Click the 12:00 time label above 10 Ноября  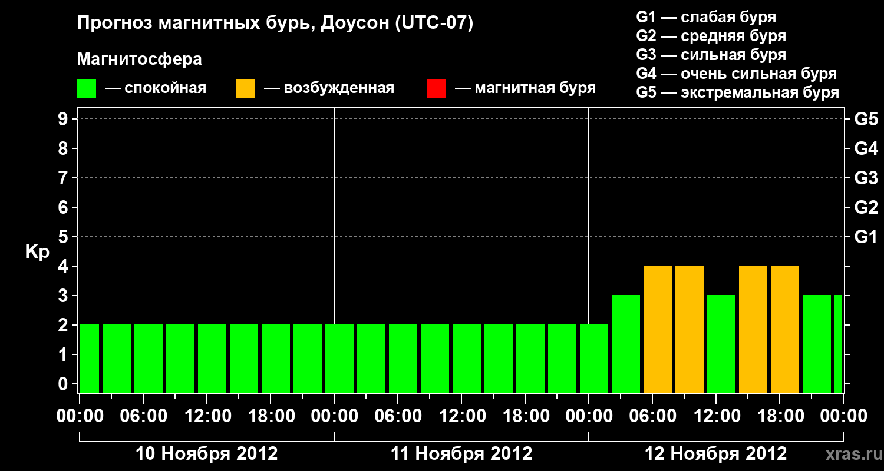click(207, 416)
